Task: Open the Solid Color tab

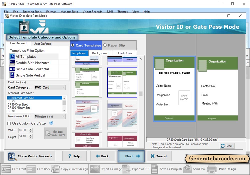Action: (124, 53)
